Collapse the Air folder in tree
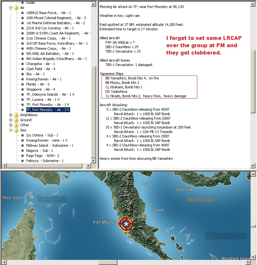This screenshot has height=265, width=257. 11,8
